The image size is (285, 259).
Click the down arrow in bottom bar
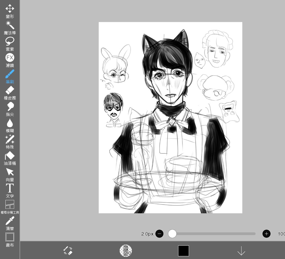pyautogui.click(x=241, y=251)
